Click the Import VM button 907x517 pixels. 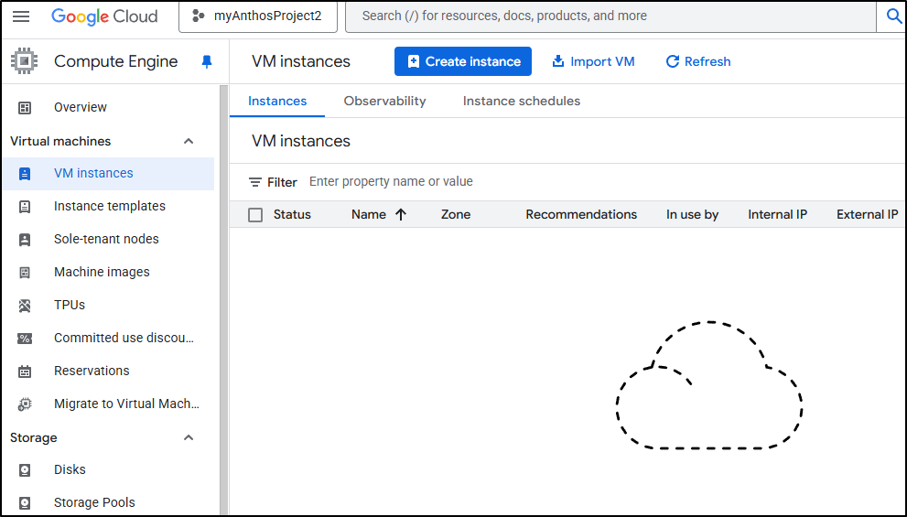(593, 61)
